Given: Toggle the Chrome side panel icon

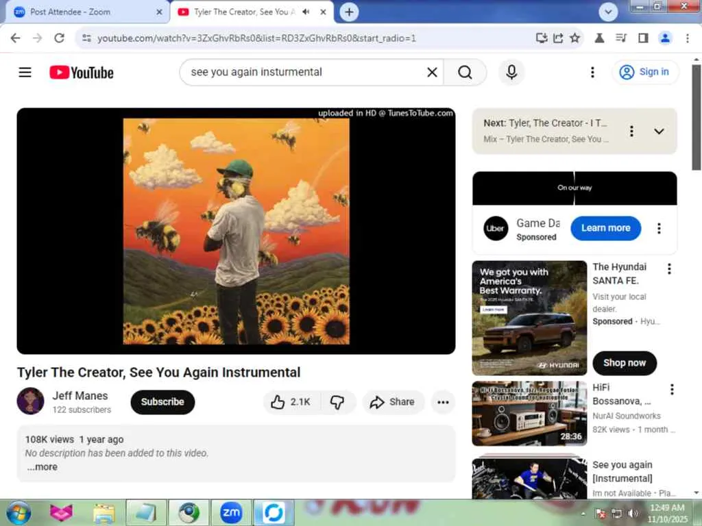Looking at the screenshot, I should pos(643,38).
